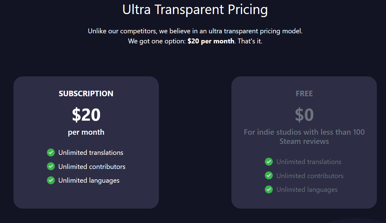Click the green checkmark beside Subscription's Unlimited languages
This screenshot has height=223, width=386.
pos(51,180)
